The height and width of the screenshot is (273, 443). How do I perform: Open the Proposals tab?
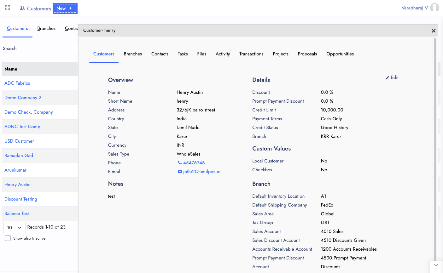point(307,54)
